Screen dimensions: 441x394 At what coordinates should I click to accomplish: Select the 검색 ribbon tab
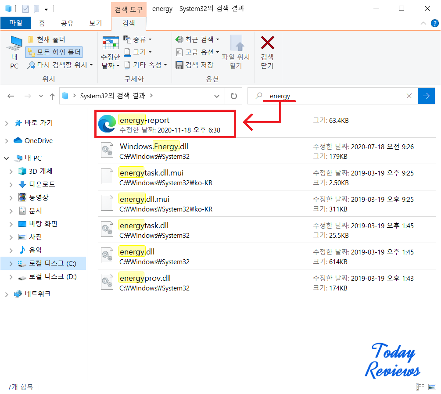click(129, 23)
